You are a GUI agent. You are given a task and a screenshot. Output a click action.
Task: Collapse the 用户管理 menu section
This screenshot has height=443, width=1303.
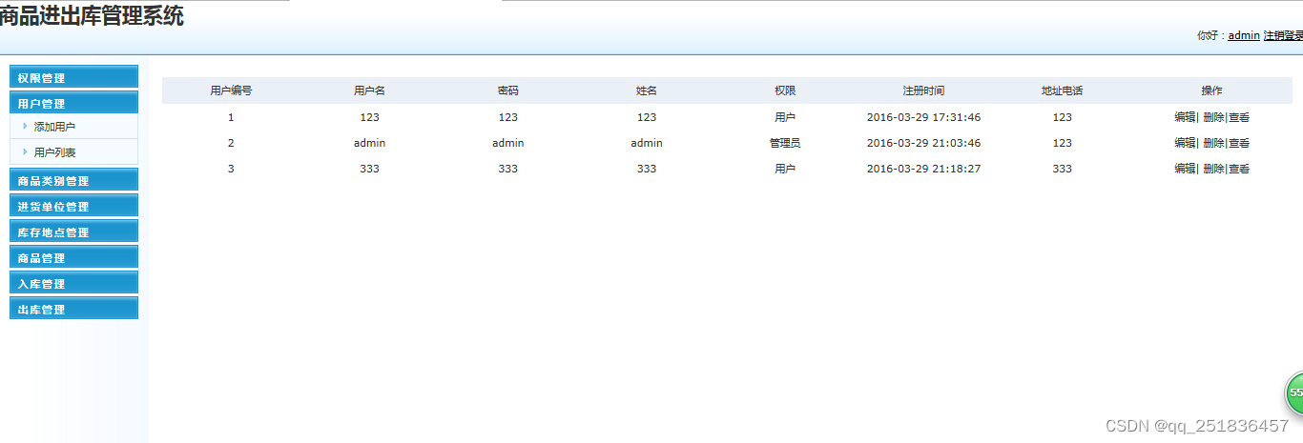tap(73, 103)
